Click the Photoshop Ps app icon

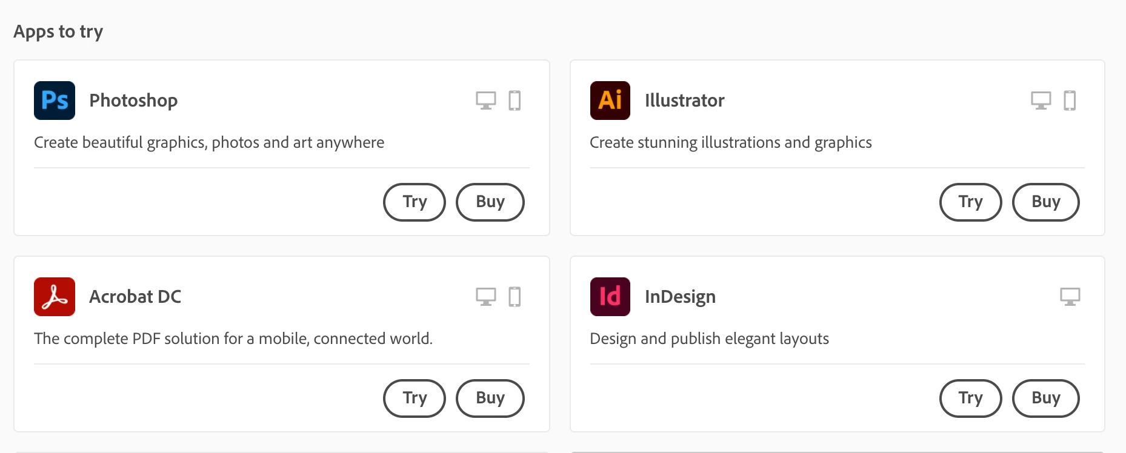tap(55, 101)
